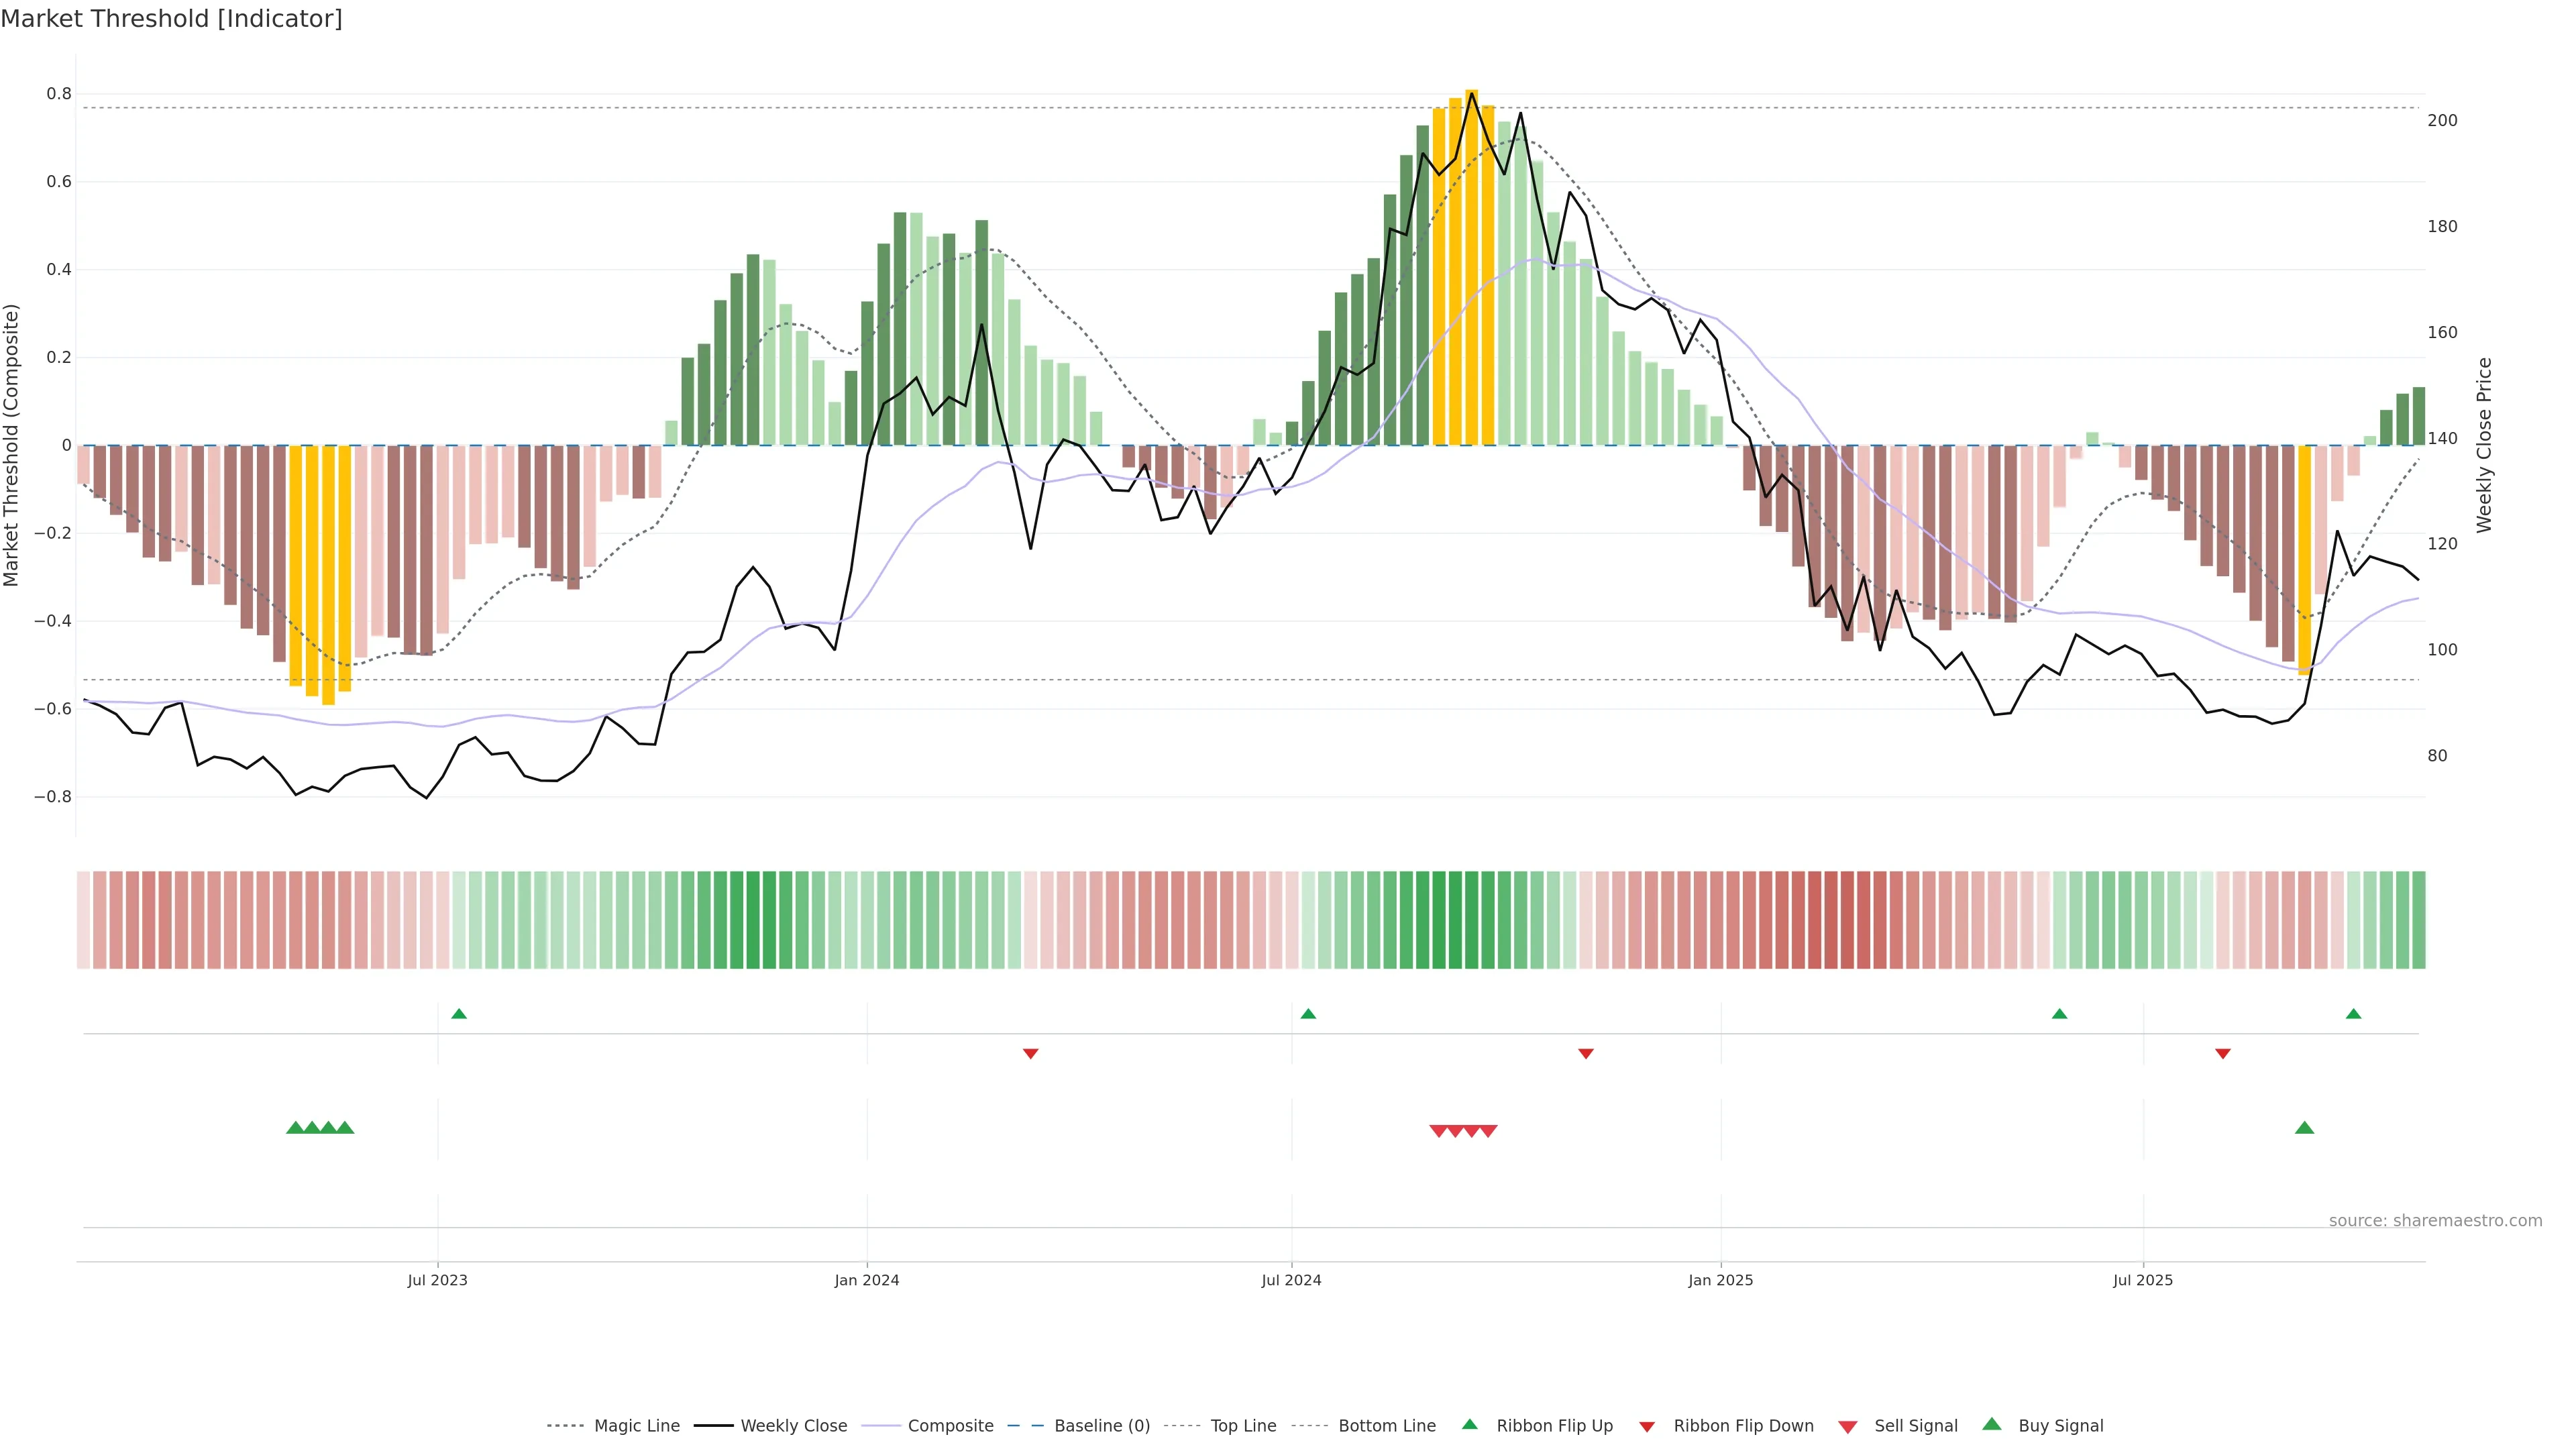This screenshot has height=1449, width=2576.
Task: Click the Sell Signal legend entry
Action: click(1915, 1426)
